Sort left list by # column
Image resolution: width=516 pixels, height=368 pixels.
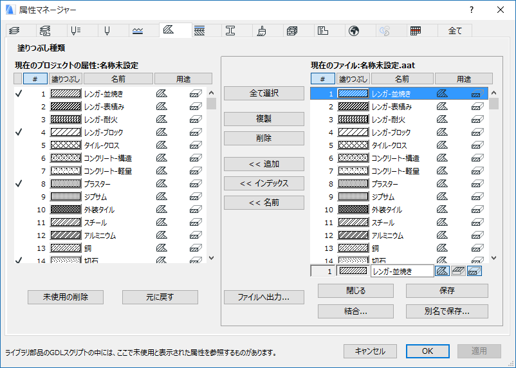coord(35,78)
